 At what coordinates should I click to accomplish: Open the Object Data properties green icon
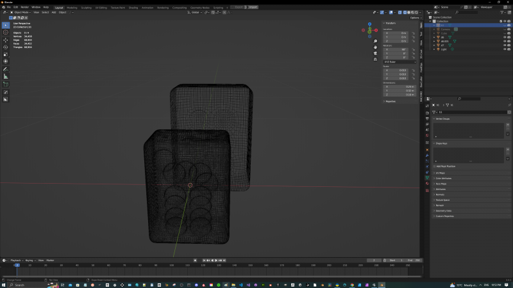point(427,178)
